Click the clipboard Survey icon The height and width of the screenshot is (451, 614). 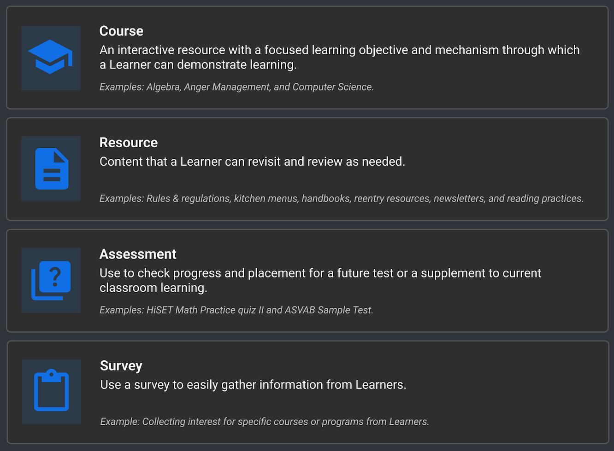(51, 392)
